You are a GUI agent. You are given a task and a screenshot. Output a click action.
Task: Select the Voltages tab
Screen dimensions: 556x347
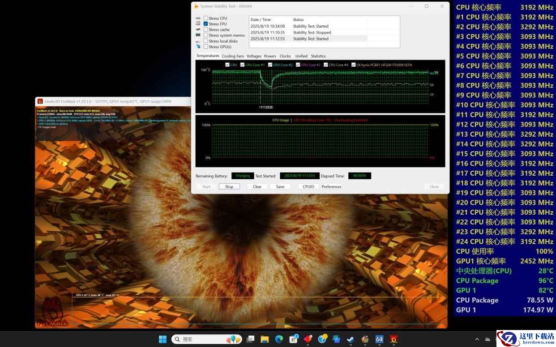point(254,56)
